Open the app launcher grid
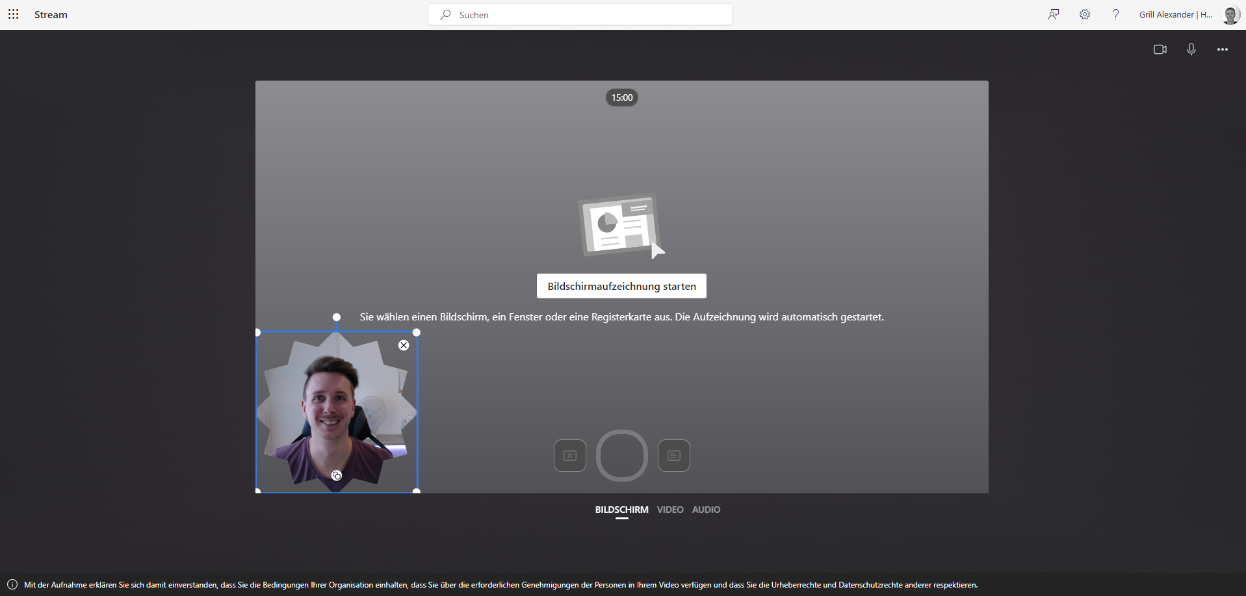The width and height of the screenshot is (1246, 596). [13, 14]
